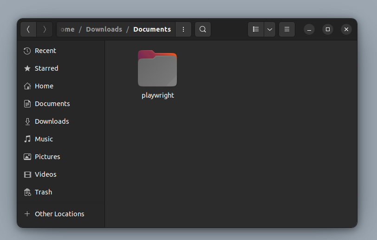Click the playwright folder name label
The width and height of the screenshot is (377, 240).
pos(158,95)
